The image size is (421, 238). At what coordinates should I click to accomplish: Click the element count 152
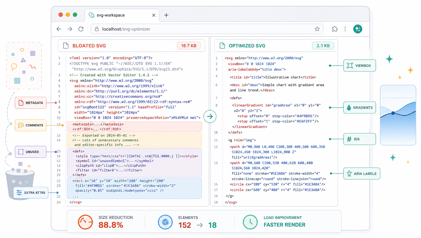[185, 225]
